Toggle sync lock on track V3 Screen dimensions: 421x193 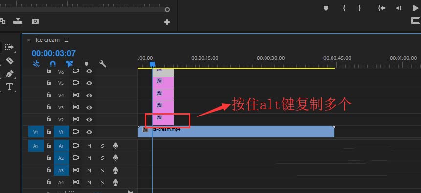tap(76, 107)
